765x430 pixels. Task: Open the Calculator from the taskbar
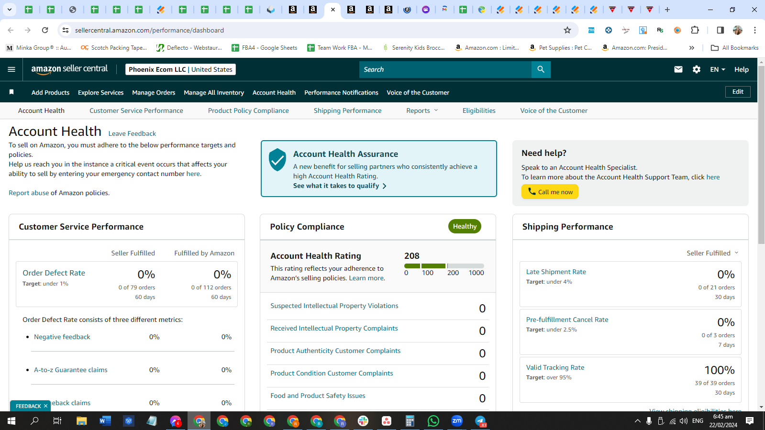pyautogui.click(x=410, y=421)
